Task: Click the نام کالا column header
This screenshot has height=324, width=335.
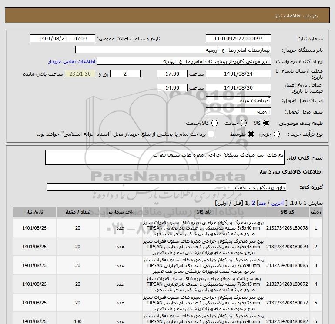Action: [x=204, y=212]
